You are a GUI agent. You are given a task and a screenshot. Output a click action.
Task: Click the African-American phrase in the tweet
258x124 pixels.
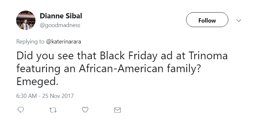click(x=121, y=69)
